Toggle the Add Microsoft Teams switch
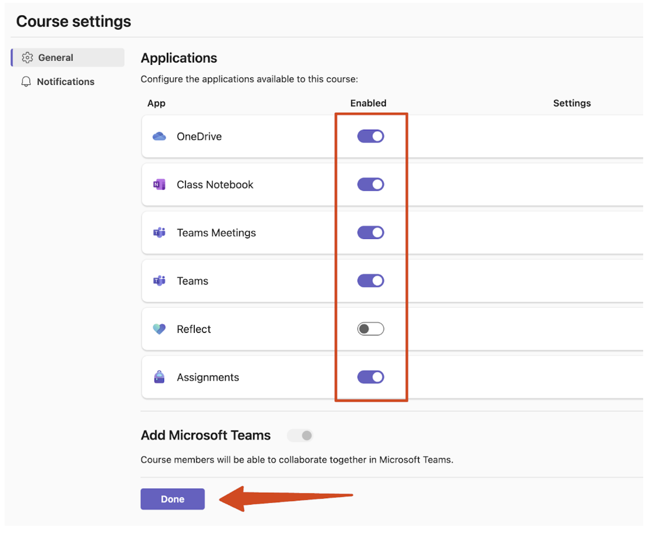This screenshot has height=557, width=649. [300, 436]
